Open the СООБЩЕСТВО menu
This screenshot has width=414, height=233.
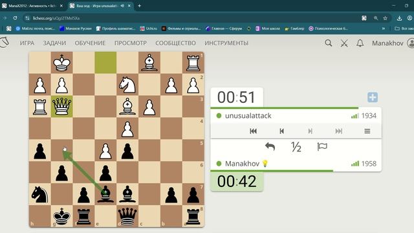(175, 43)
